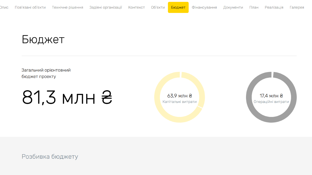This screenshot has width=312, height=175.
Task: Go to the Реалізація tab
Action: coord(274,8)
